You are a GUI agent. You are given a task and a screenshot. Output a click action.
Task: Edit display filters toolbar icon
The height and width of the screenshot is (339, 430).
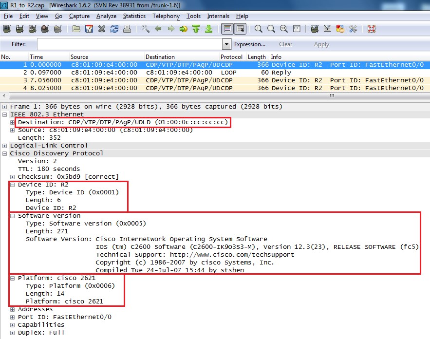pyautogui.click(x=327, y=29)
